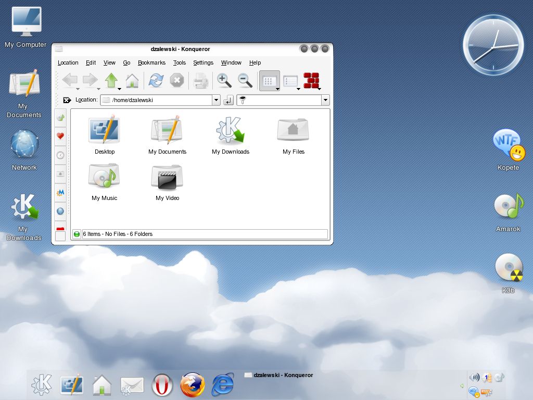Viewport: 533px width, 400px height.
Task: Go forward with the right arrow toolbar icon
Action: pyautogui.click(x=90, y=80)
